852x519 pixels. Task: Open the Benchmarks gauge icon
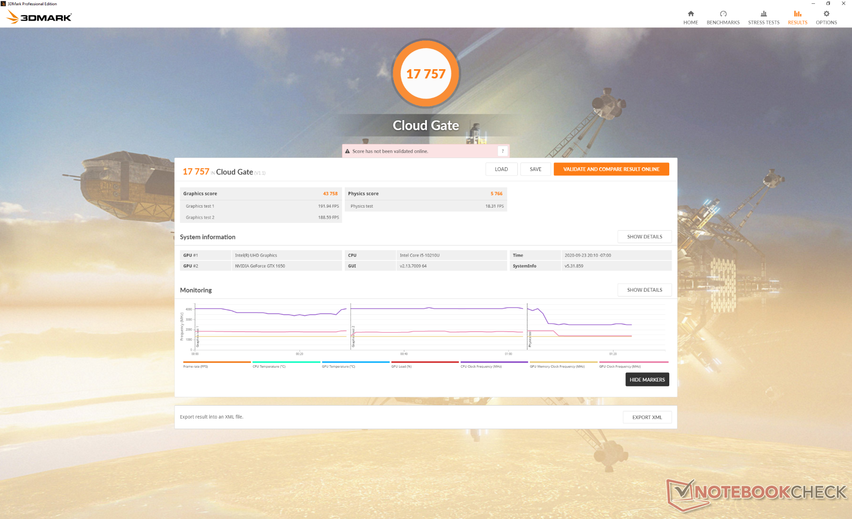723,13
